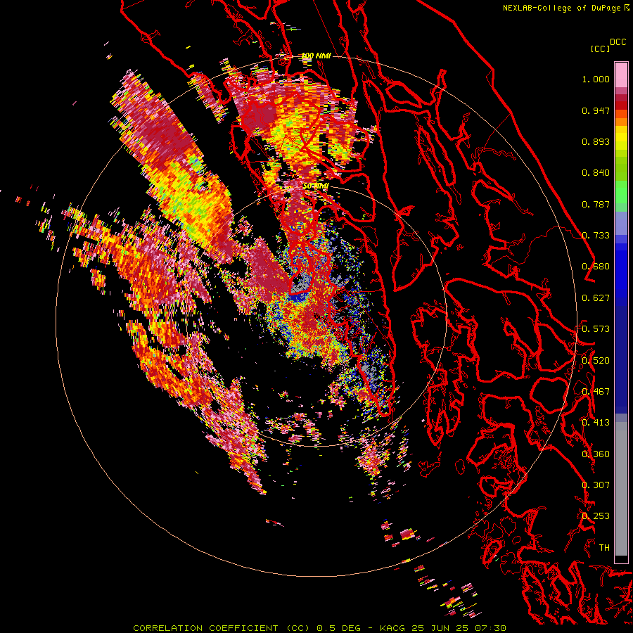Select the 0.893 scale value
This screenshot has width=633, height=633.
click(x=596, y=141)
